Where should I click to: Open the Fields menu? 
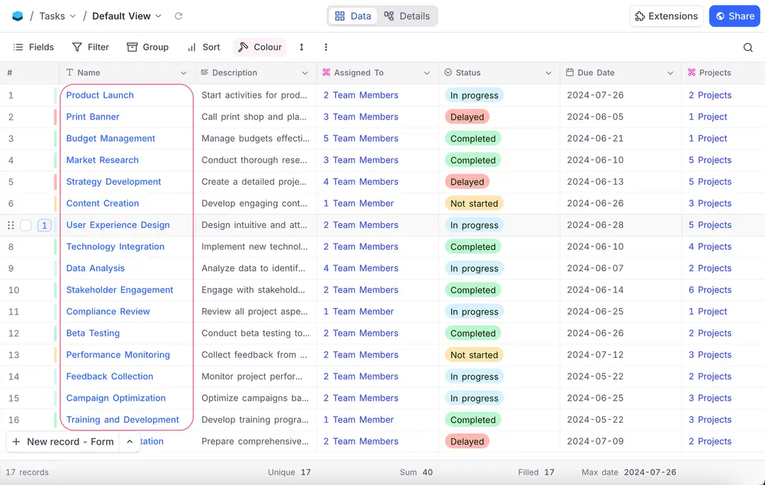(x=33, y=47)
